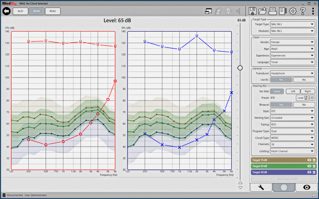Delete the Target 75dB curve via trash icon
The height and width of the screenshot is (199, 319).
[314, 160]
